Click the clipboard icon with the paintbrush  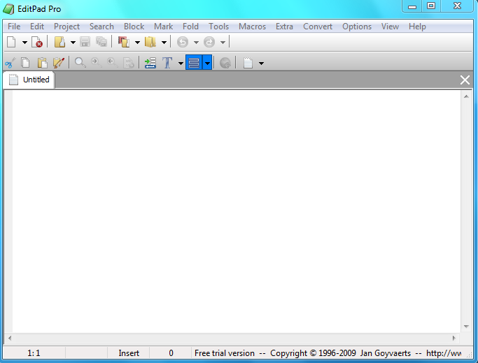[x=59, y=63]
